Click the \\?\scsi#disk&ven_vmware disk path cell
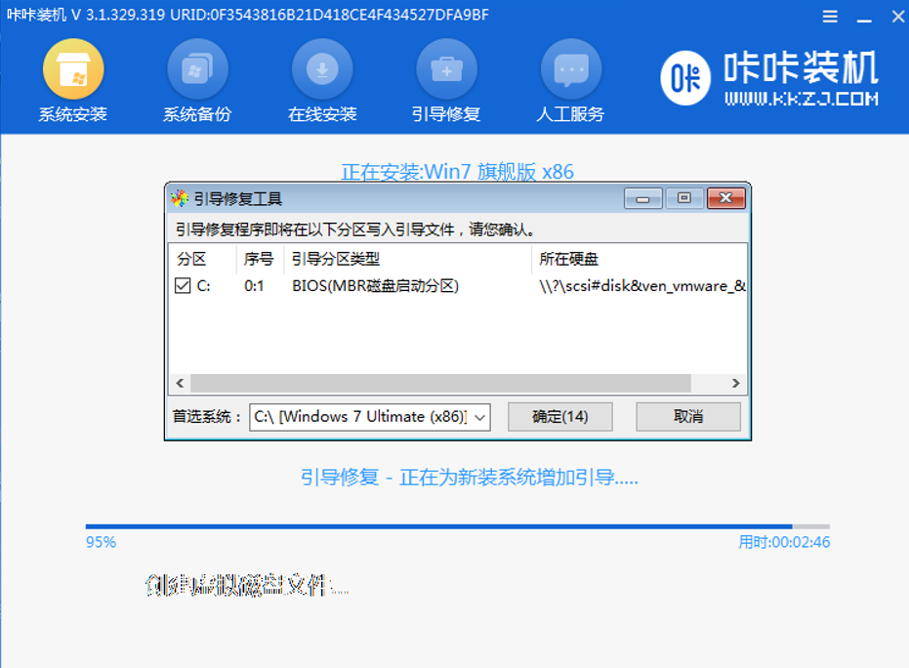Viewport: 909px width, 668px height. [x=642, y=286]
